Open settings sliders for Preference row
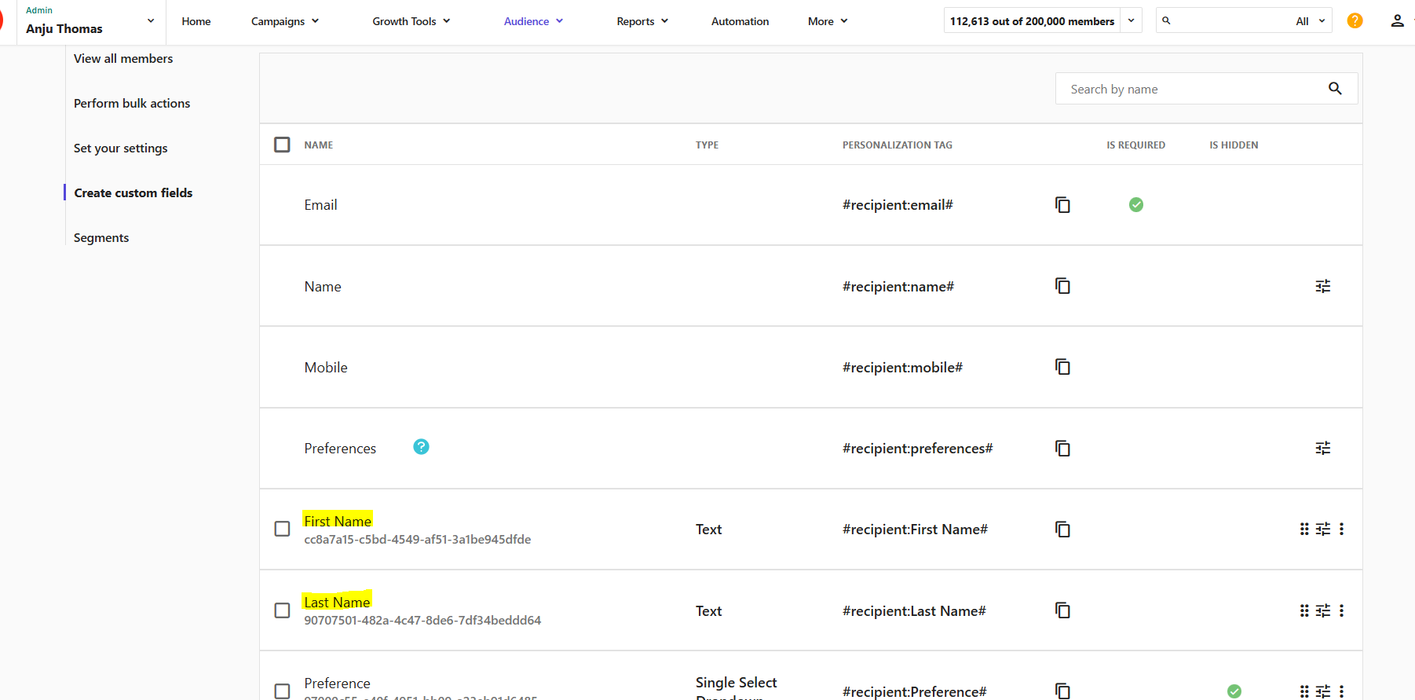 [x=1323, y=691]
